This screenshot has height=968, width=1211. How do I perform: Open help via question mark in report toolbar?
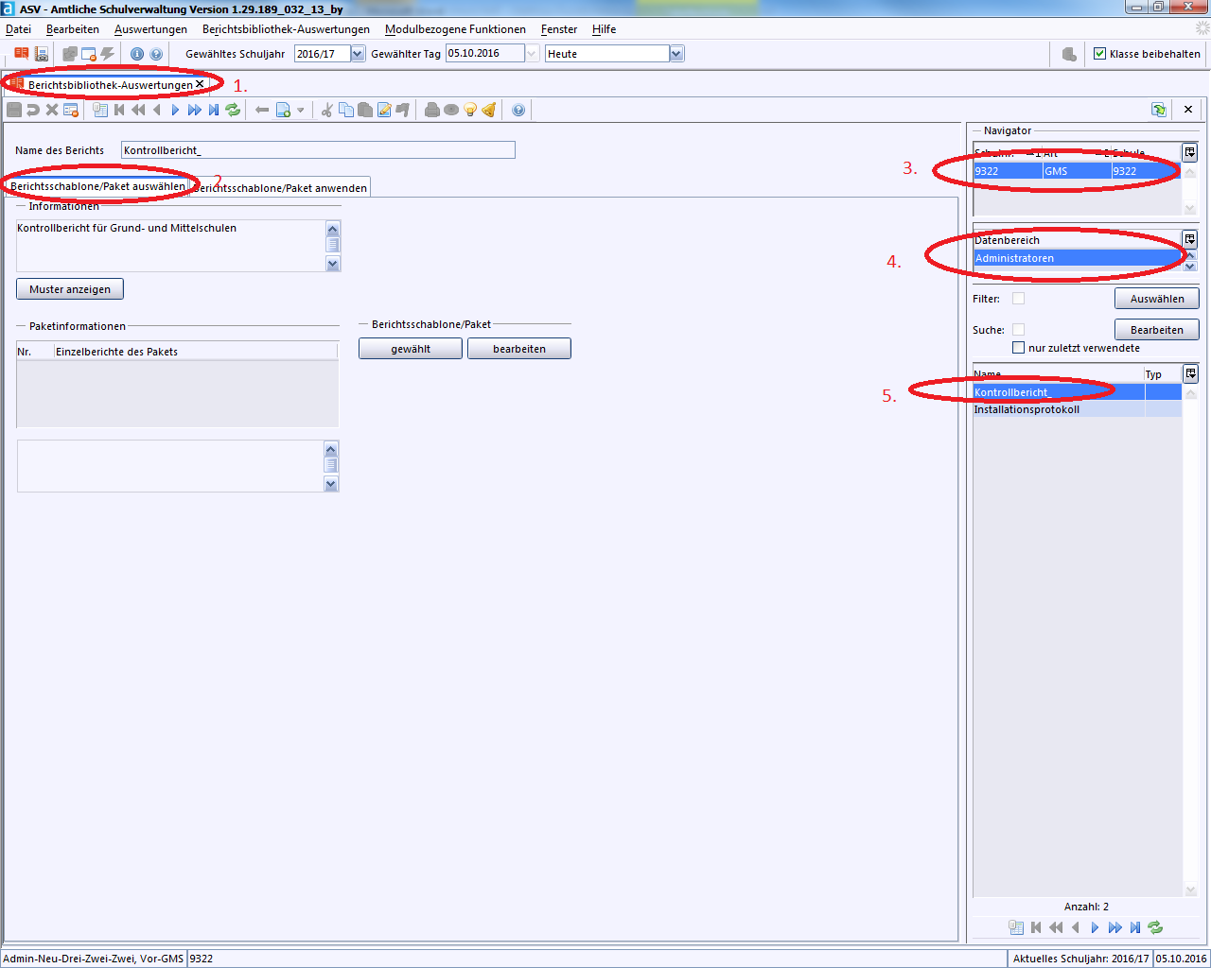coord(518,110)
